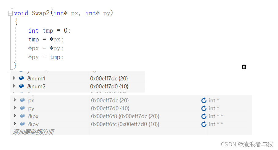
Task: Expand the &num1 watch entry
Action: (14, 78)
